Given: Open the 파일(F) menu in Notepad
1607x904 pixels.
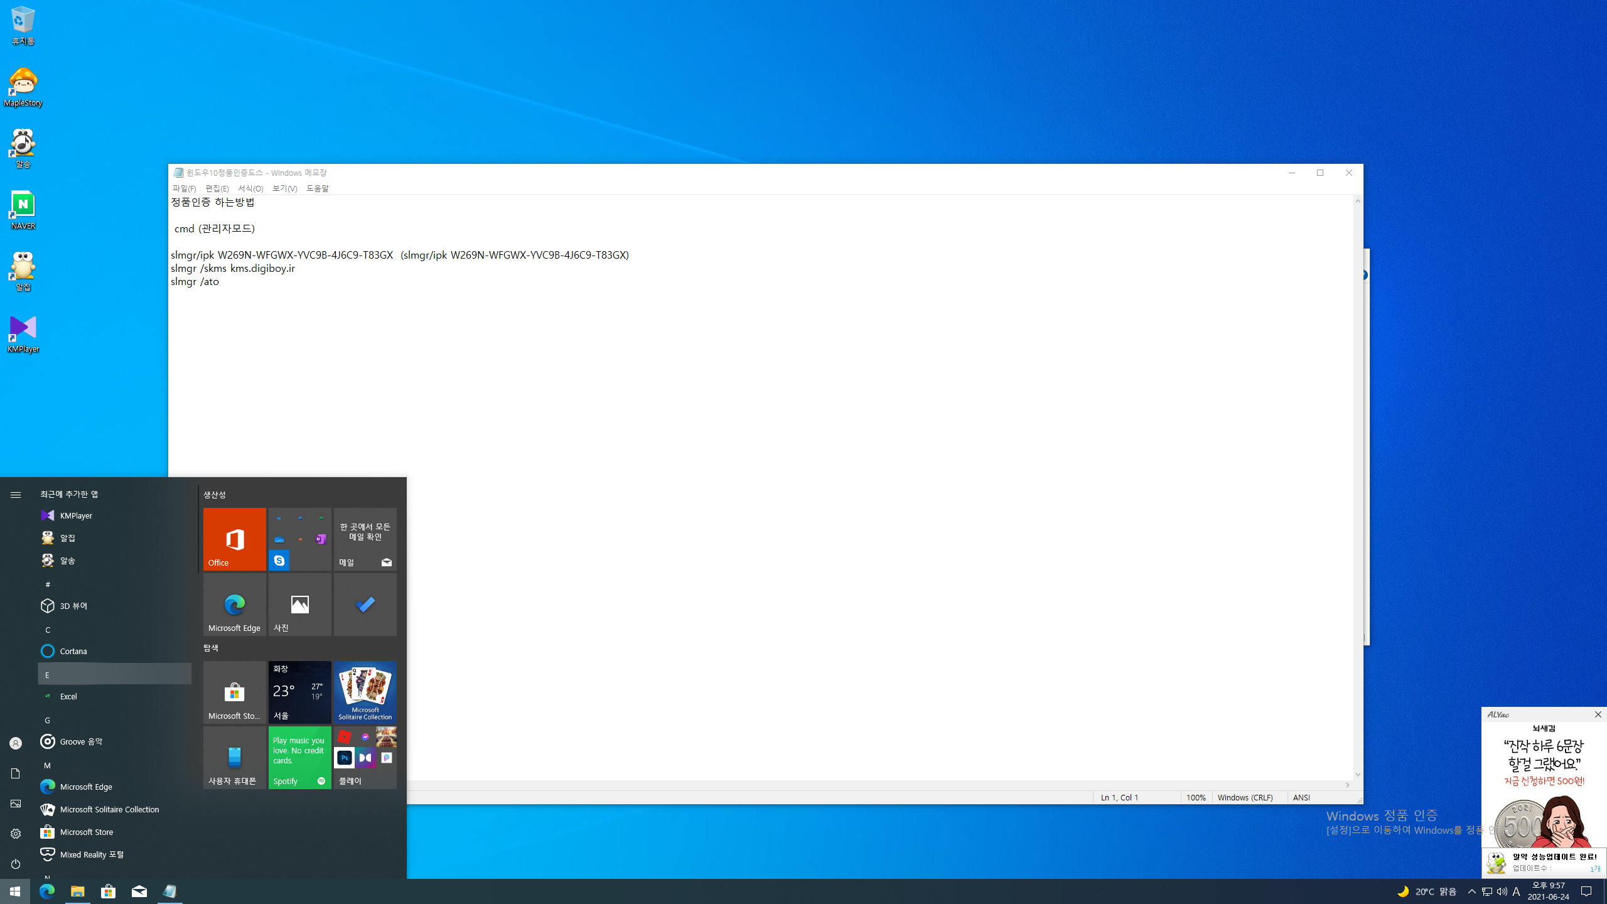Looking at the screenshot, I should point(184,188).
